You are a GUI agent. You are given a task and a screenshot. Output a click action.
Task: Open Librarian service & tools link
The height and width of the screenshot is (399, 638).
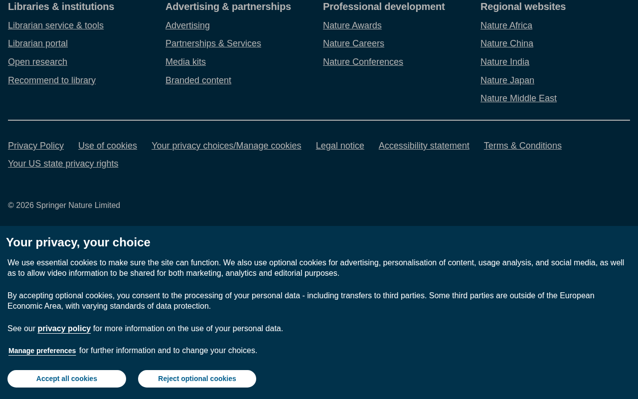(56, 25)
